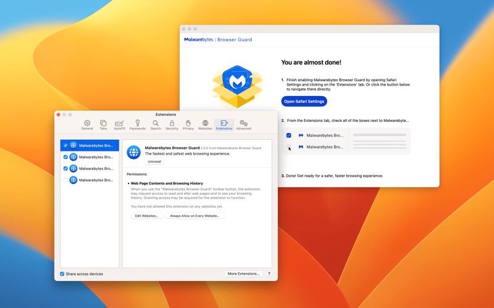
Task: Toggle the third Malwarebytes extension checkbox in sidebar
Action: (65, 168)
